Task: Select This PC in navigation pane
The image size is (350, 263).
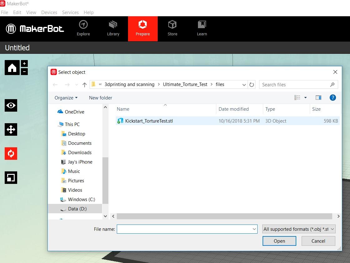Action: (x=68, y=124)
